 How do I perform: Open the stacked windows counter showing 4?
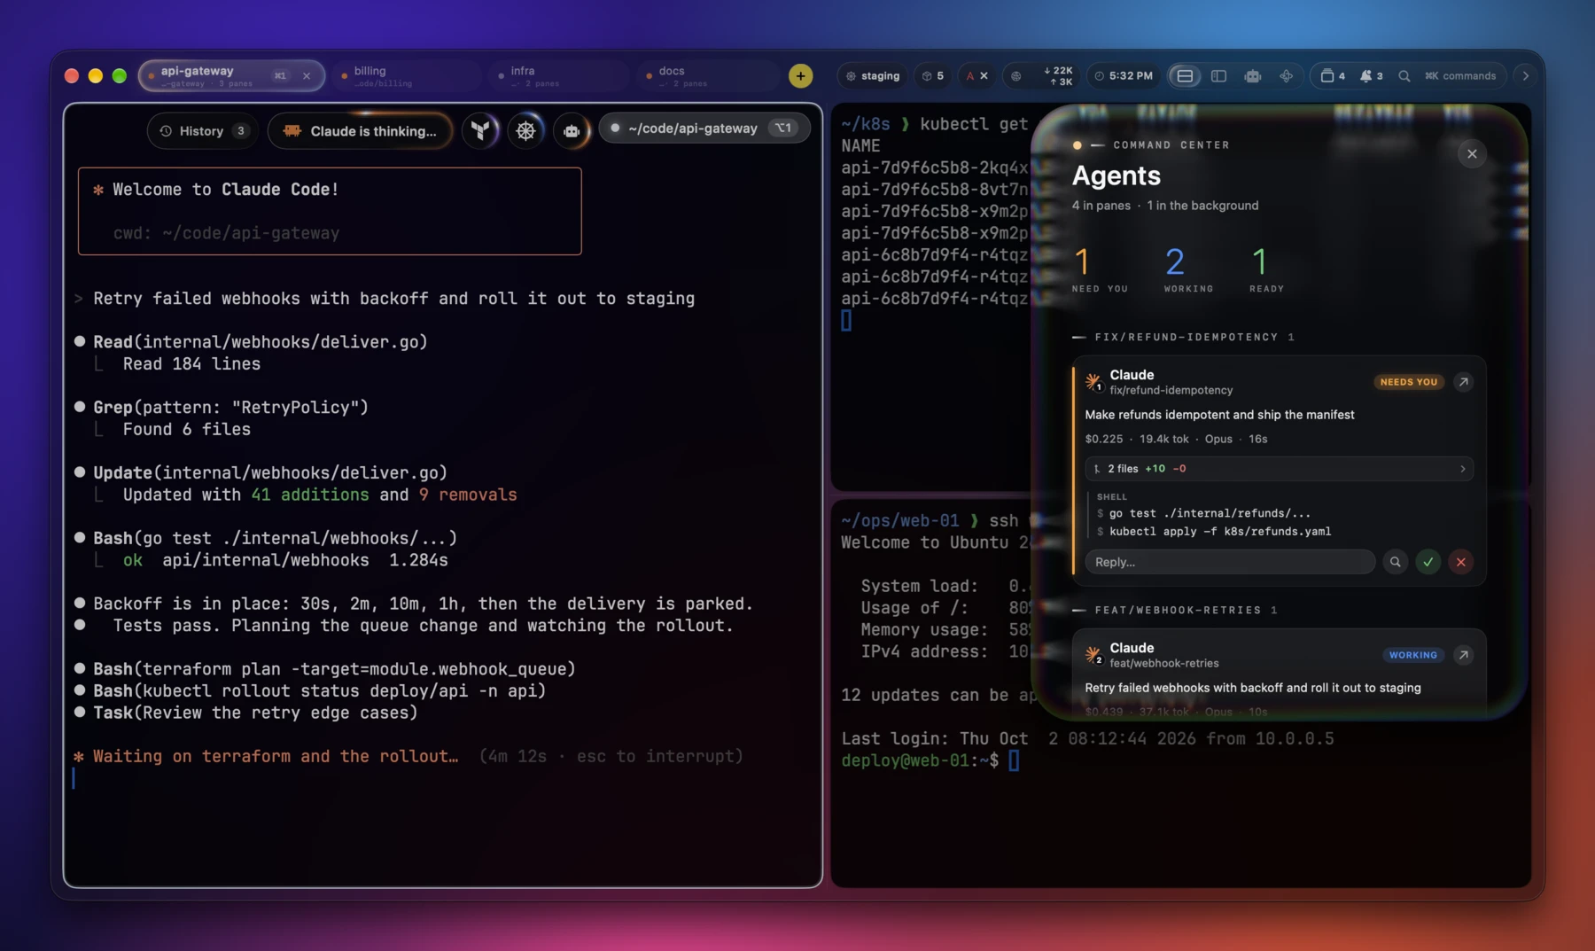tap(1333, 76)
